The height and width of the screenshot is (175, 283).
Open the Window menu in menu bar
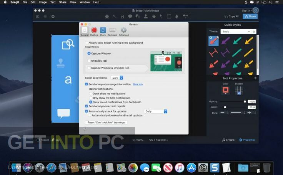[85, 2]
